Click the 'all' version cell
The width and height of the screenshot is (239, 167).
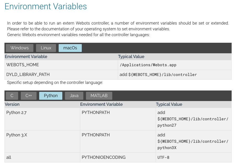42,158
